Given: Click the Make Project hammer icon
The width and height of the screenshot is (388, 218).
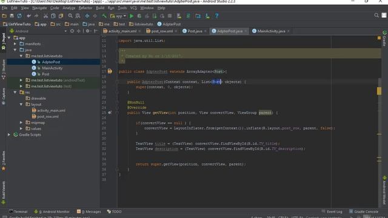Looking at the screenshot, I should coord(104,16).
